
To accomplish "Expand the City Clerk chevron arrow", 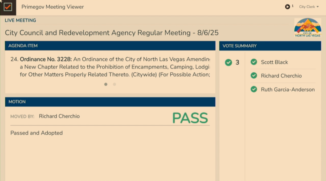I will pos(317,7).
